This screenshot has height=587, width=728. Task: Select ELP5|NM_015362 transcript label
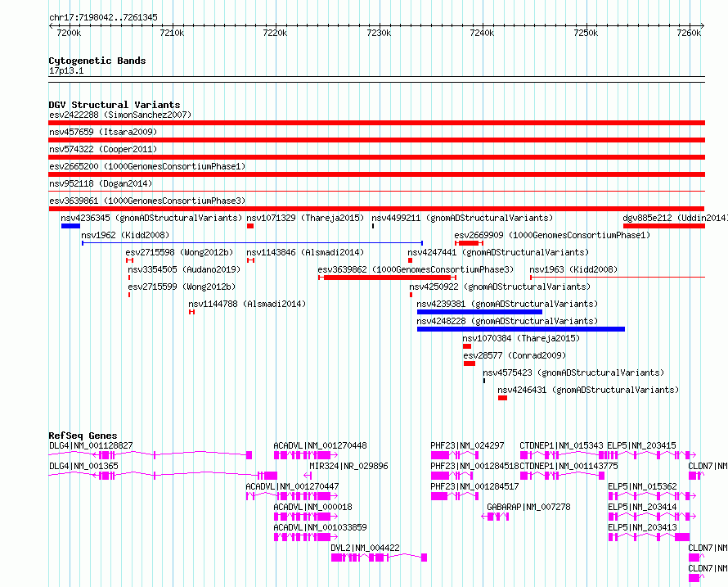coord(643,486)
